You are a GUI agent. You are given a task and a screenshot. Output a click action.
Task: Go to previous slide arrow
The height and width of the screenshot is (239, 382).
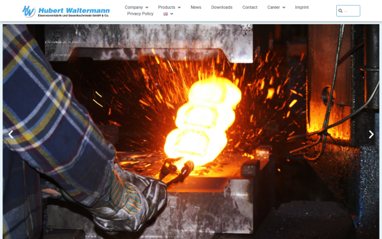click(10, 134)
